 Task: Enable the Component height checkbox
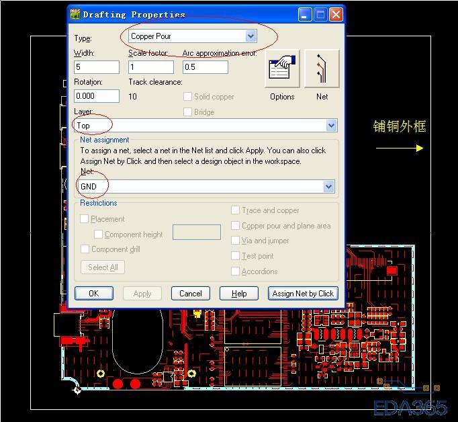tap(99, 234)
